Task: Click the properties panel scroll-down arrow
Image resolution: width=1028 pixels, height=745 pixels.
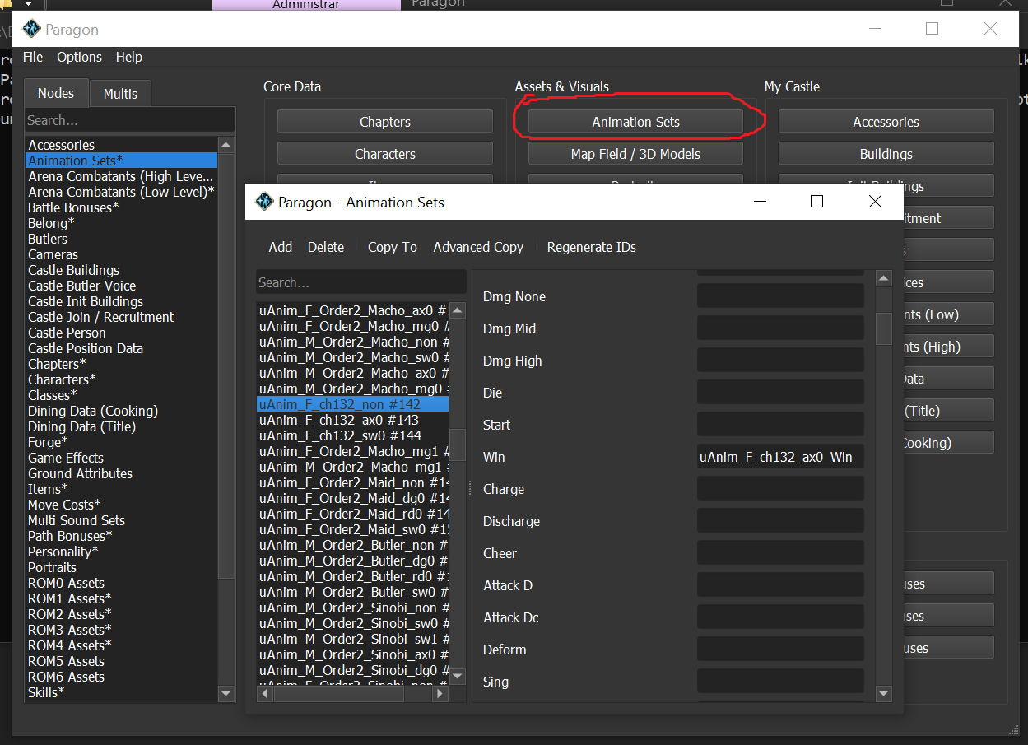Action: (x=883, y=694)
